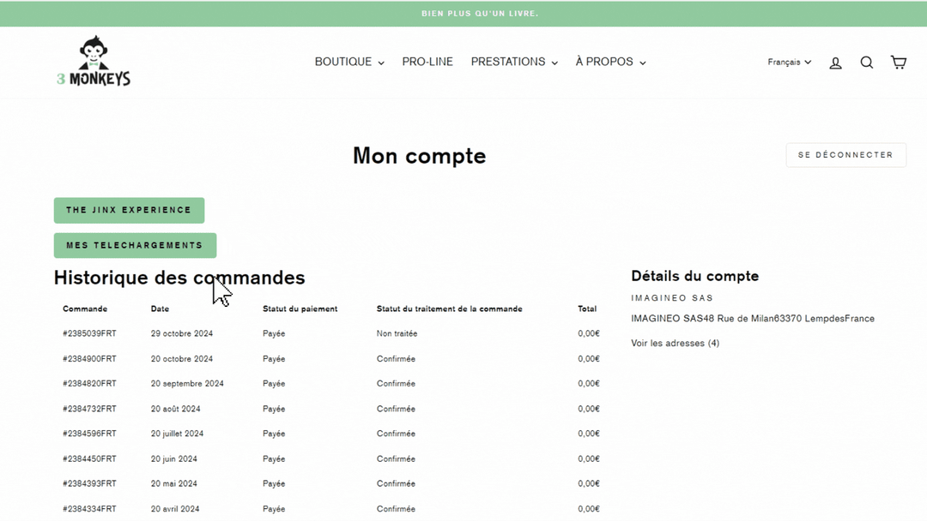Open order #2384900FRT
Viewport: 927px width, 521px height.
[x=89, y=359]
